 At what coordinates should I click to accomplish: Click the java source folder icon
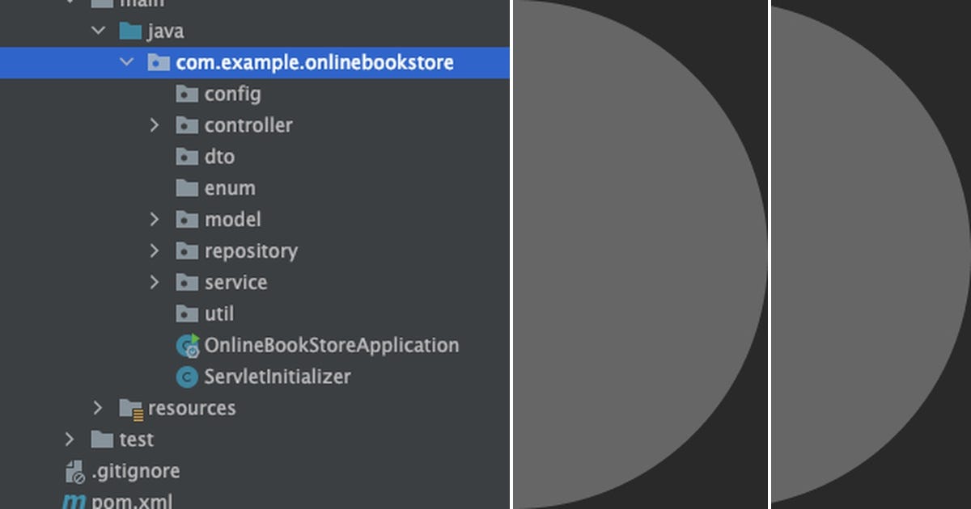(x=129, y=30)
